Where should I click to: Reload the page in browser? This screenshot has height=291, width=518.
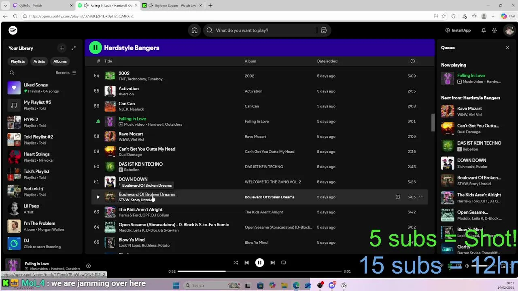point(15,16)
